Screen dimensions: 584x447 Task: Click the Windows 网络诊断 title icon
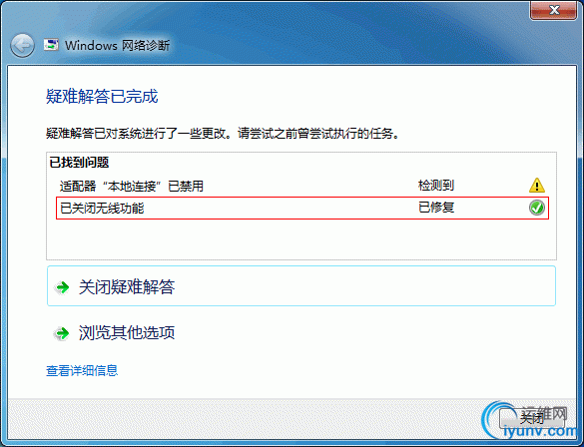(x=51, y=45)
